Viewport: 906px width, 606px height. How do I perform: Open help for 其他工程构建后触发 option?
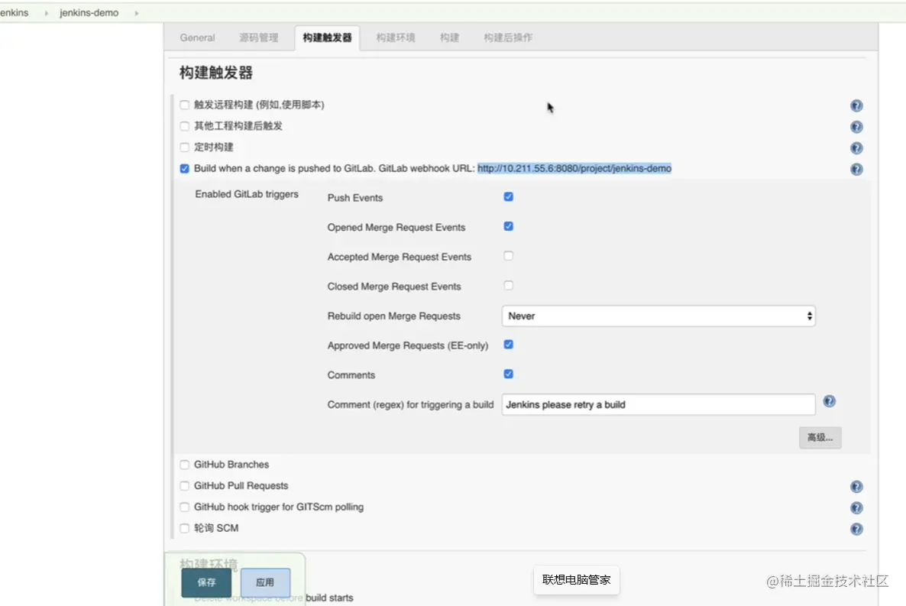(x=856, y=127)
